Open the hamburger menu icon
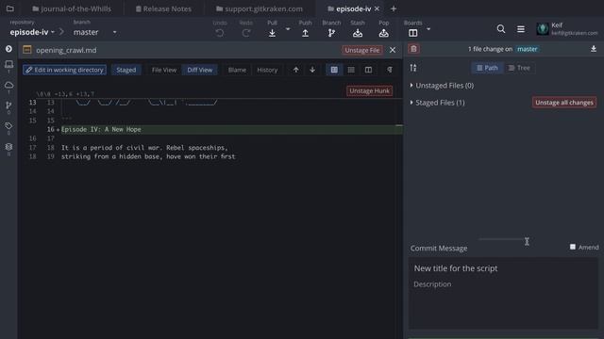 pos(521,29)
